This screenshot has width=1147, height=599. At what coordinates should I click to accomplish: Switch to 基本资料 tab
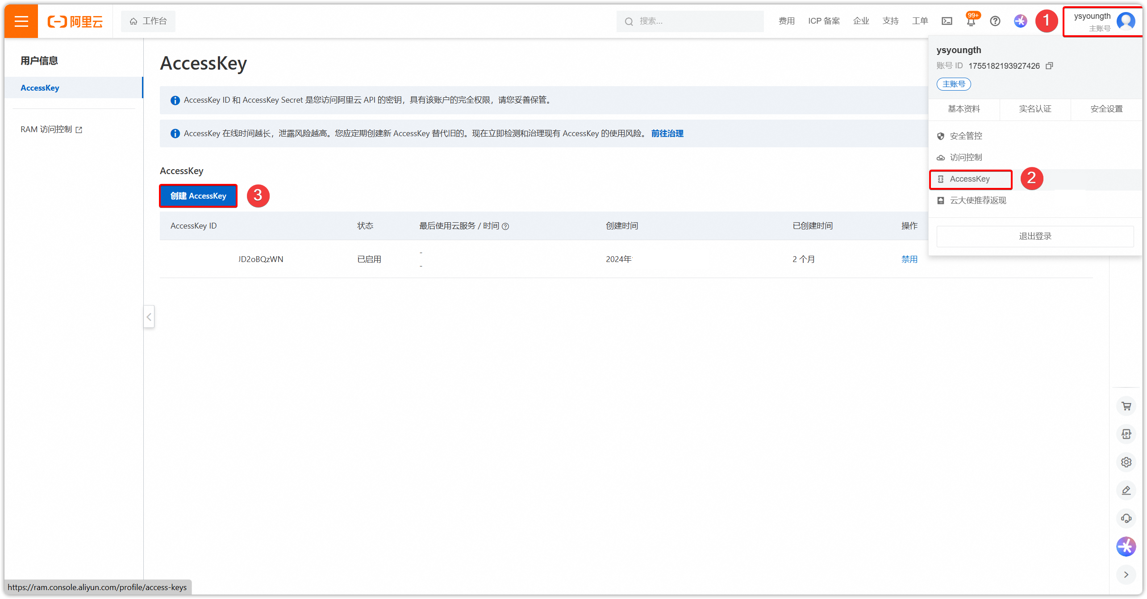(x=963, y=109)
